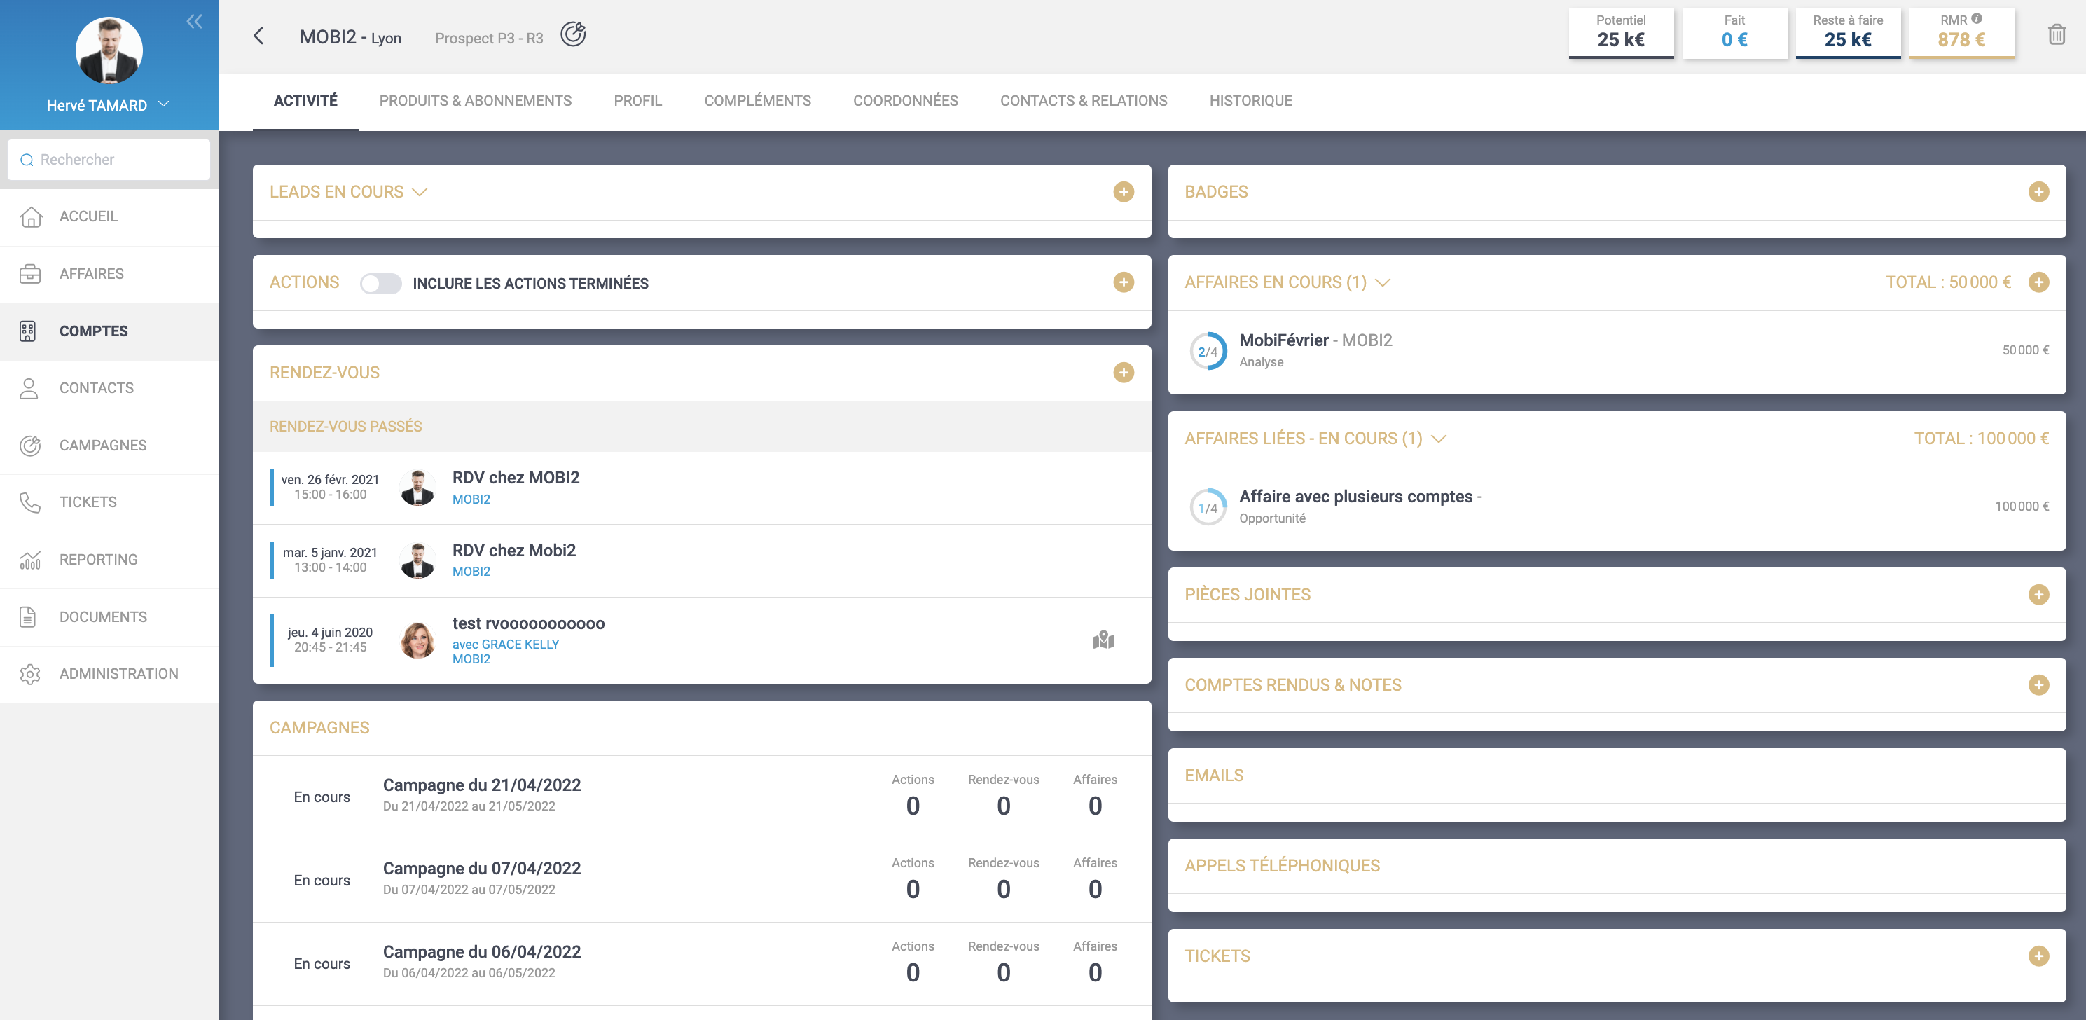The width and height of the screenshot is (2086, 1020).
Task: Expand Affaires liées - en cours chevron
Action: tap(1439, 439)
